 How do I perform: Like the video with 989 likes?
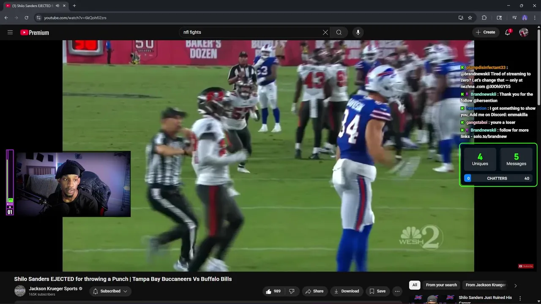click(x=273, y=291)
